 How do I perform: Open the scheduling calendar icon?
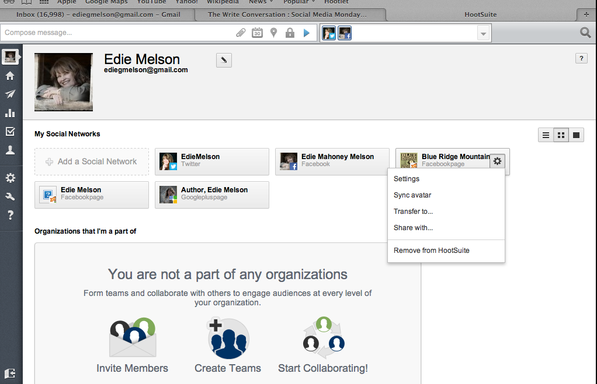(x=258, y=33)
